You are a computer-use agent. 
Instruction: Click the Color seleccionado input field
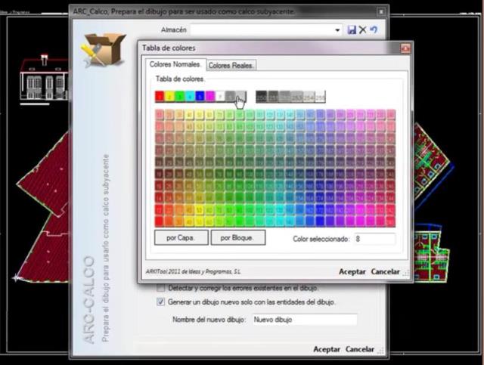point(375,239)
